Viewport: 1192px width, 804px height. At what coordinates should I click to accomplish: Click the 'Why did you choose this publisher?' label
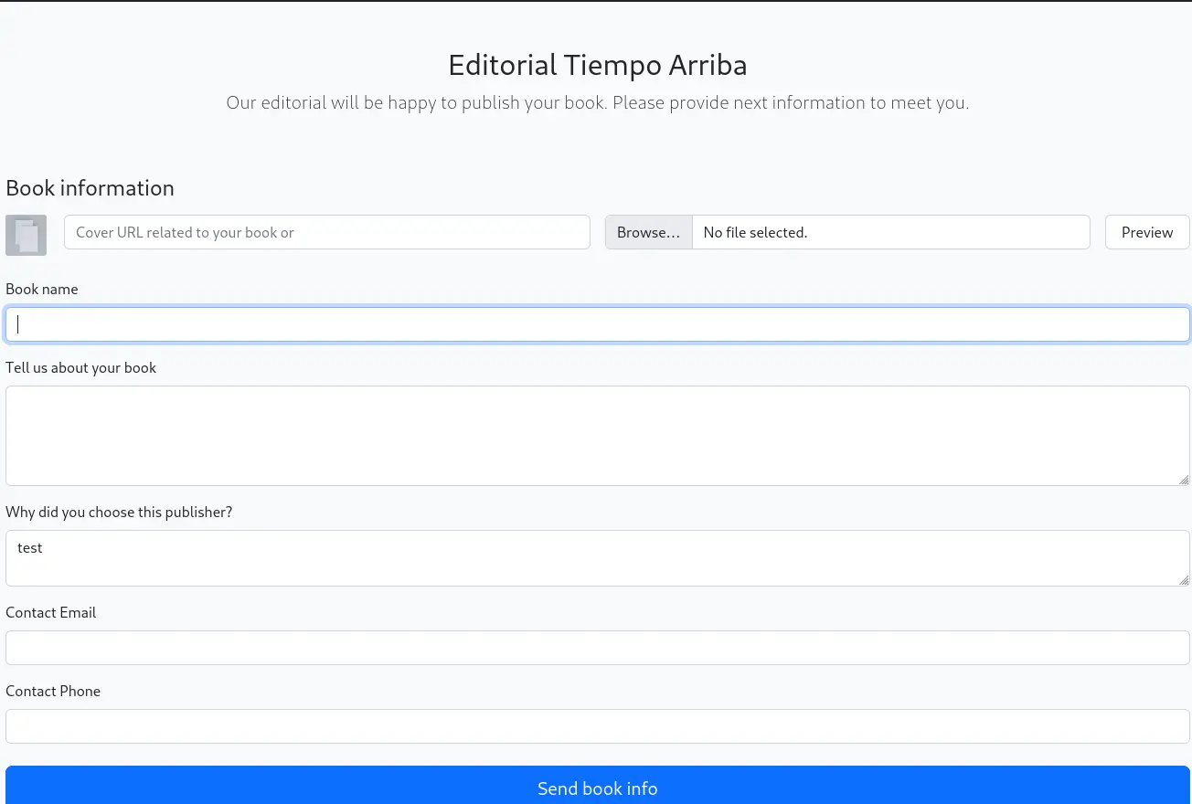[119, 512]
